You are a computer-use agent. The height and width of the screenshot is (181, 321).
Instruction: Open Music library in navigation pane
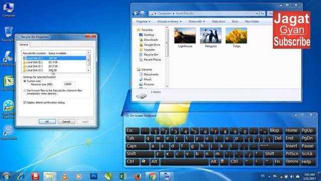click(145, 79)
